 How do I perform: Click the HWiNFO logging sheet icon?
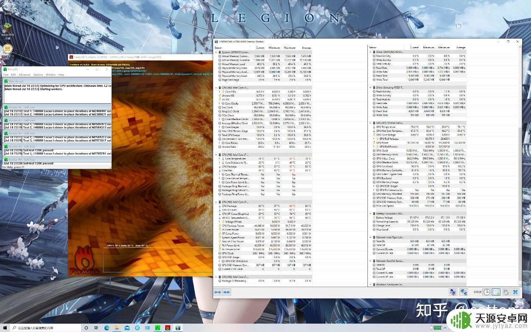tap(496, 292)
